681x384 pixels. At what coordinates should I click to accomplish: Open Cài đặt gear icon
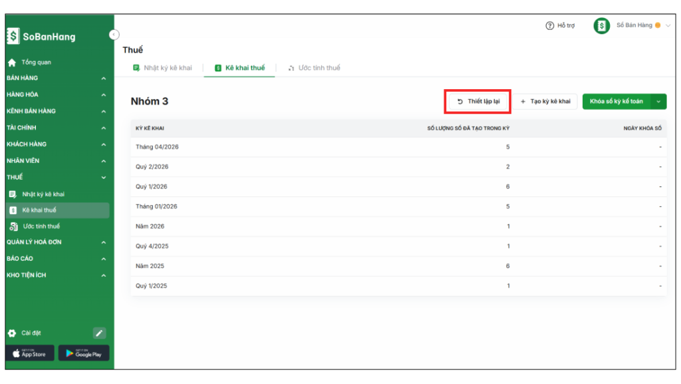click(x=12, y=333)
